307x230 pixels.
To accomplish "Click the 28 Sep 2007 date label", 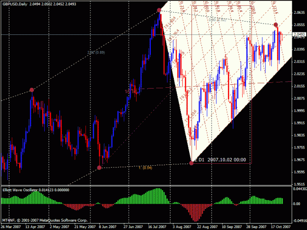I will pyautogui.click(x=256, y=227).
